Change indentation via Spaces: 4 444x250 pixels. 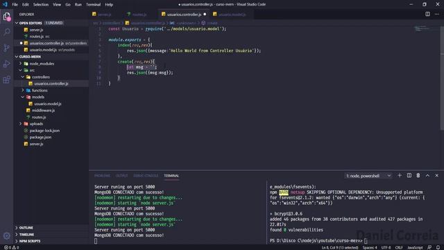click(x=370, y=247)
